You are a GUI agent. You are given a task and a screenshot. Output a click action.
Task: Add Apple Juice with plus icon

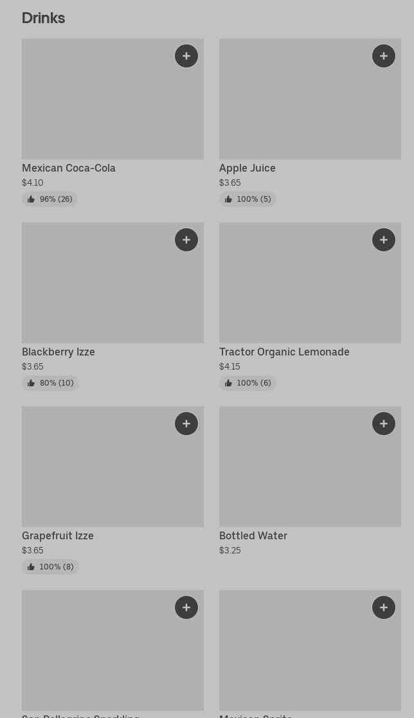[x=384, y=56]
